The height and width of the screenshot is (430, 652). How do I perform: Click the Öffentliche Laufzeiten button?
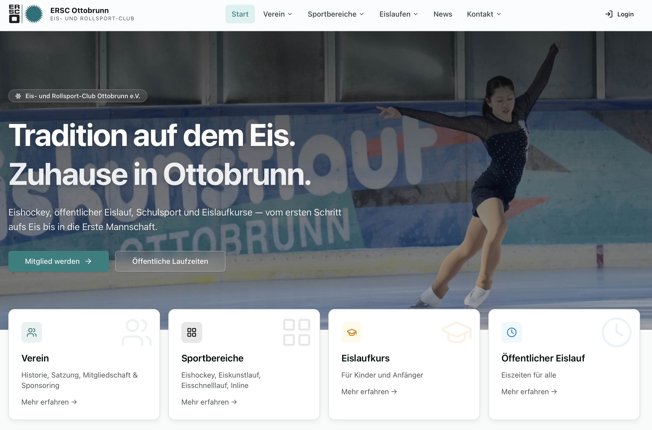point(170,261)
